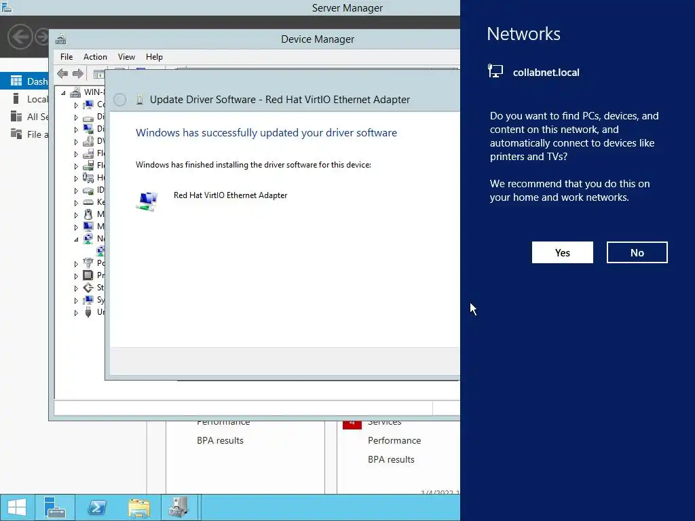The width and height of the screenshot is (695, 521).
Task: Expand the Human Interface Devices arrow
Action: pos(76,178)
